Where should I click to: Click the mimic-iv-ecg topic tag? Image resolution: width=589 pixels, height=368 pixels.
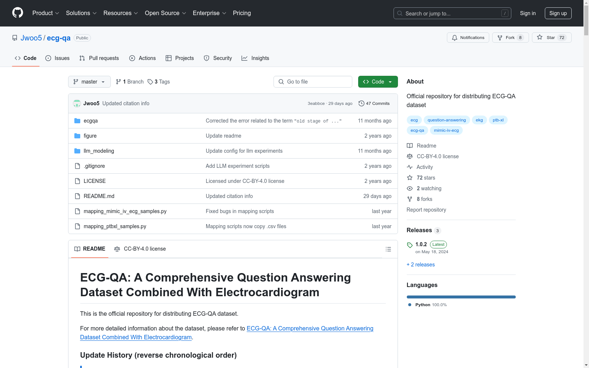point(446,130)
